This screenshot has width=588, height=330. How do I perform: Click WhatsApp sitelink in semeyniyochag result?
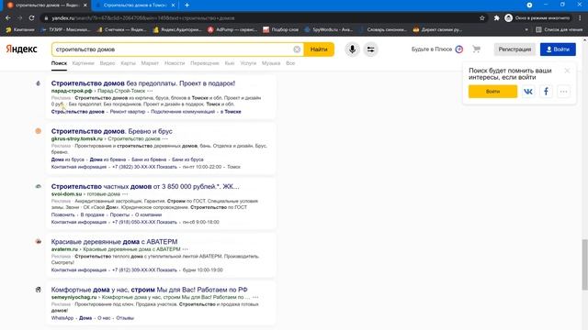click(62, 318)
